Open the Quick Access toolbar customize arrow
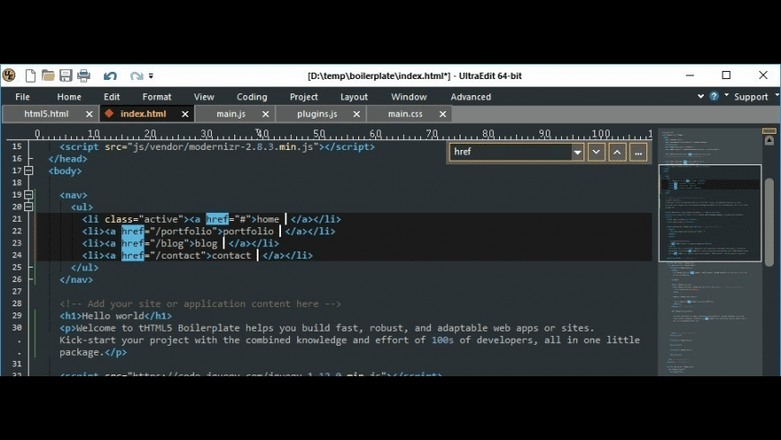Screen dimensions: 781x440 [x=151, y=76]
